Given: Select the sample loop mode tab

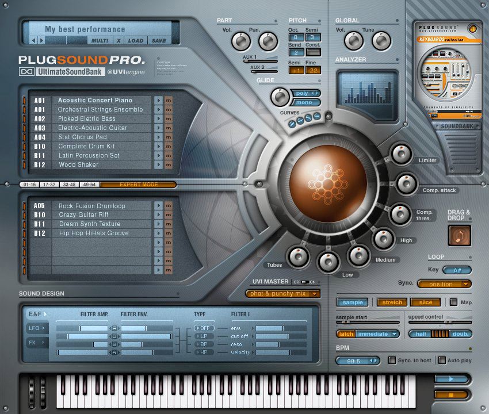Looking at the screenshot, I should pos(353,302).
